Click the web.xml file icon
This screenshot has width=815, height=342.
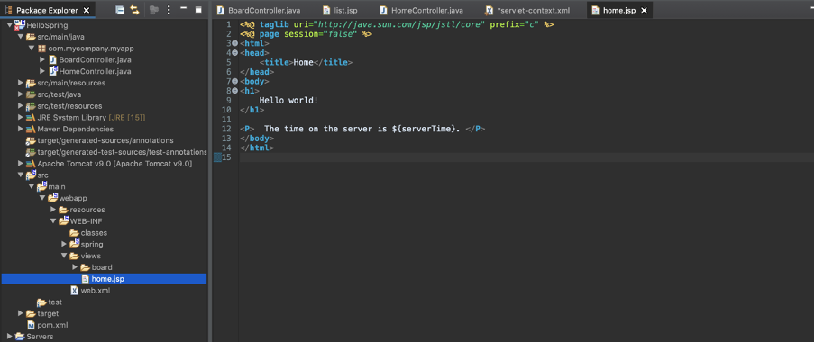[x=74, y=291]
